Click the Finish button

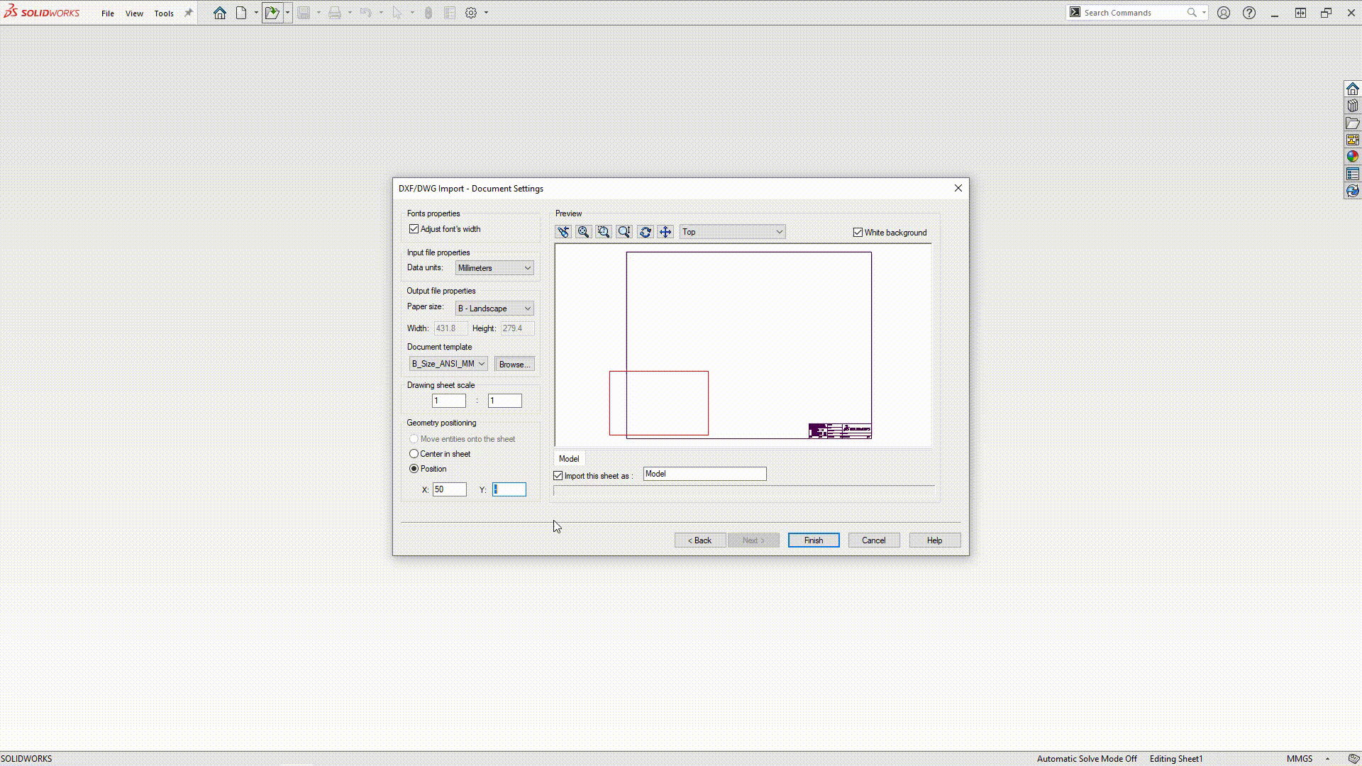pos(814,540)
